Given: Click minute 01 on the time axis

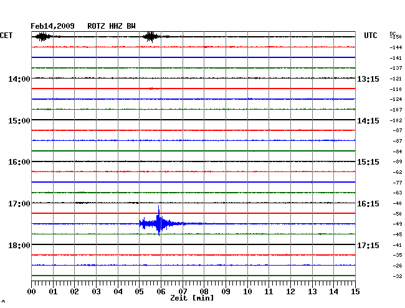Looking at the screenshot, I should coord(53,291).
